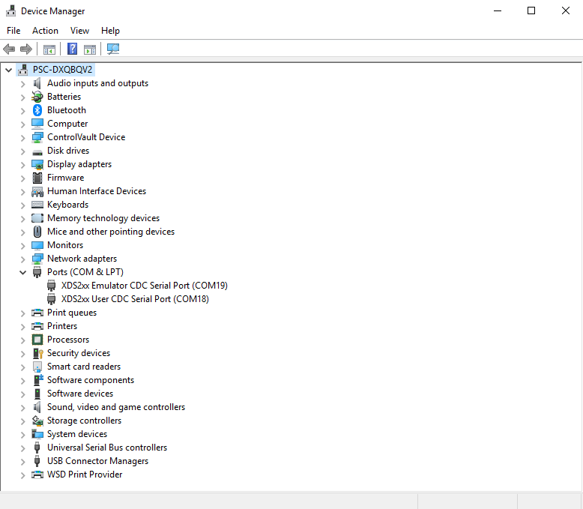583x509 pixels.
Task: Click the Batteries category icon
Action: [x=37, y=97]
